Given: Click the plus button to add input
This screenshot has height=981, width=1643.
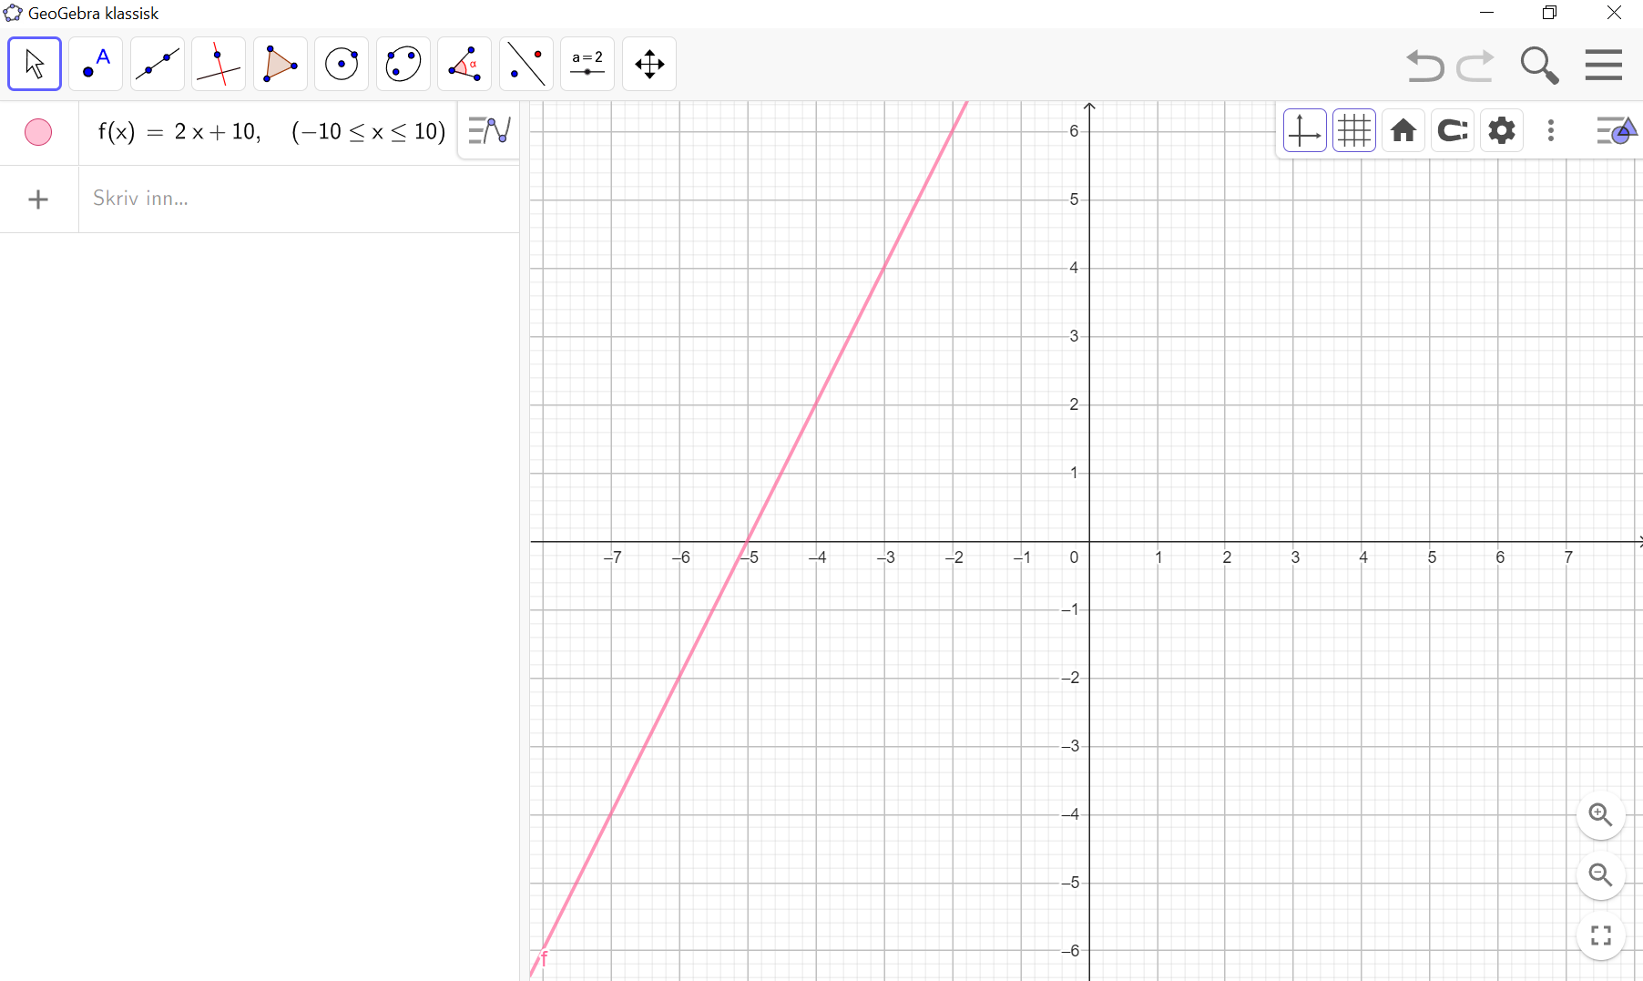Looking at the screenshot, I should point(38,199).
